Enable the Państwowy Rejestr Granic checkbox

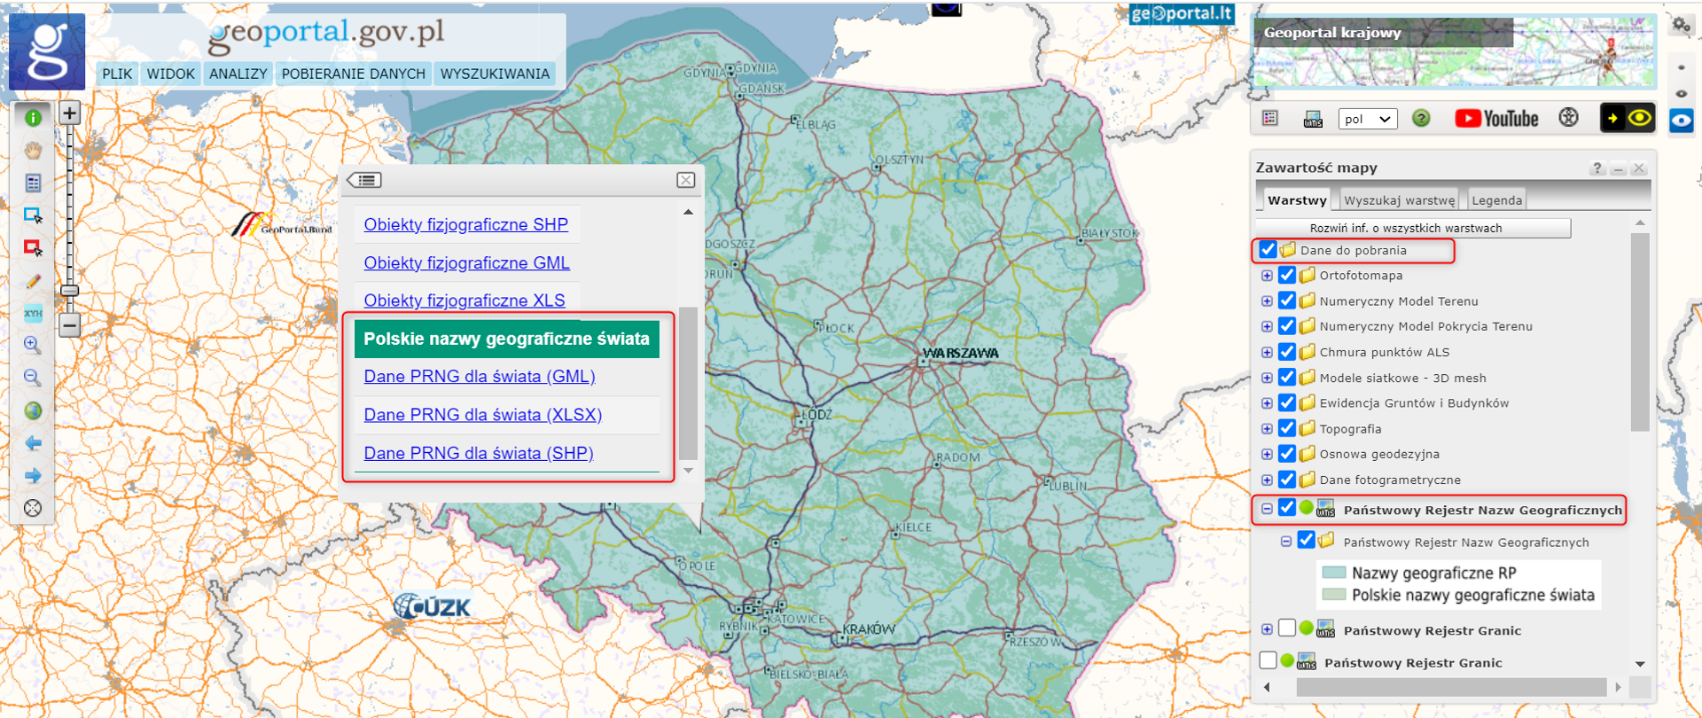coord(1287,629)
